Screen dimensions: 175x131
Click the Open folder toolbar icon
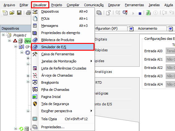pos(12,13)
